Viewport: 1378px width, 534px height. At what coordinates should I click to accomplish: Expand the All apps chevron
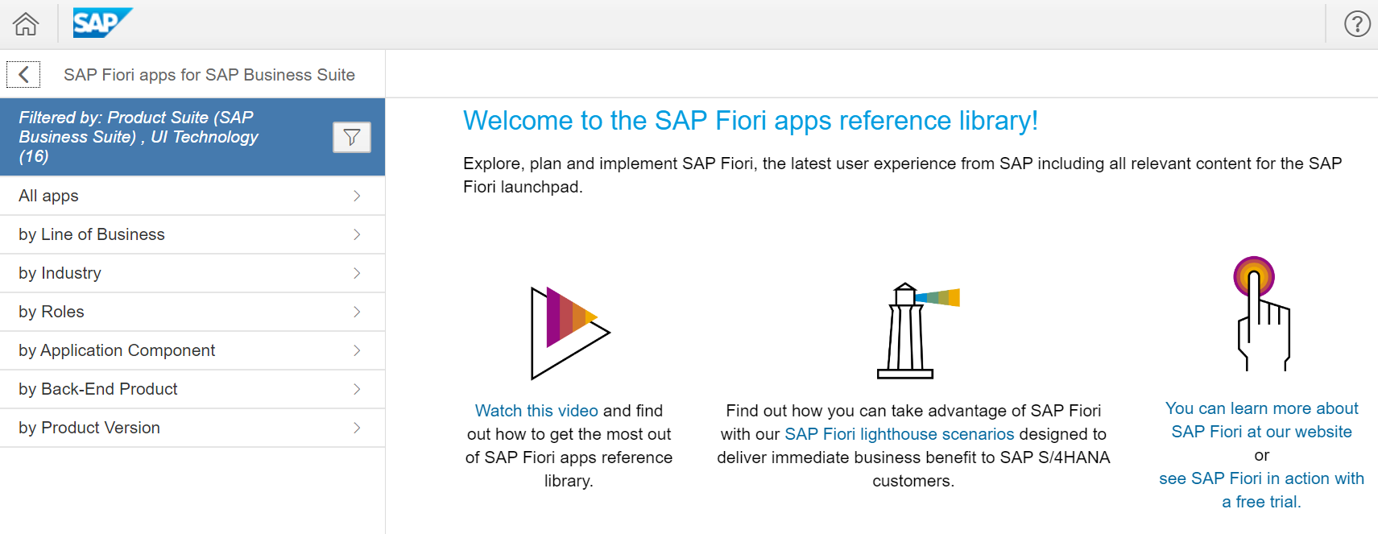click(x=357, y=196)
